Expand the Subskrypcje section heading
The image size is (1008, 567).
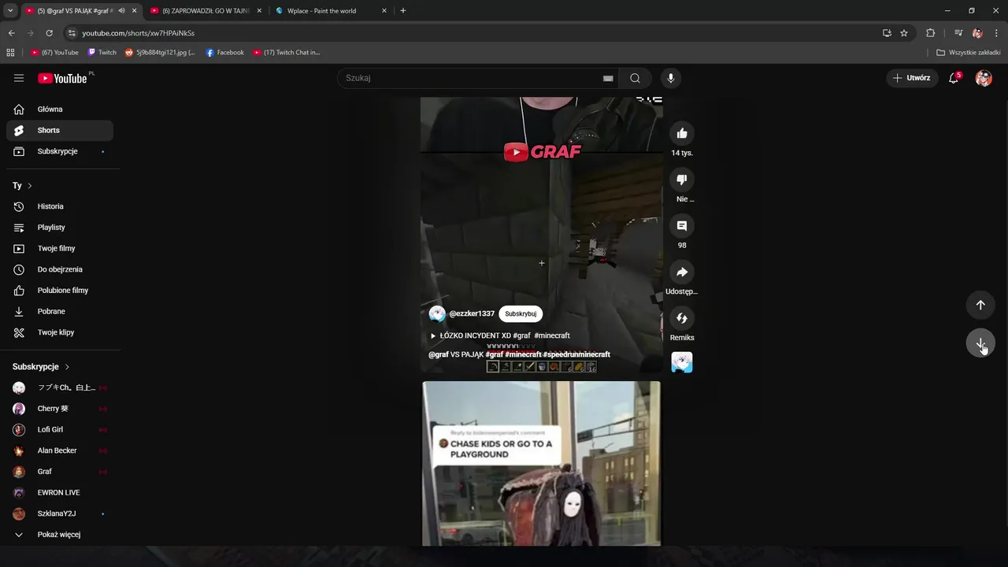41,367
